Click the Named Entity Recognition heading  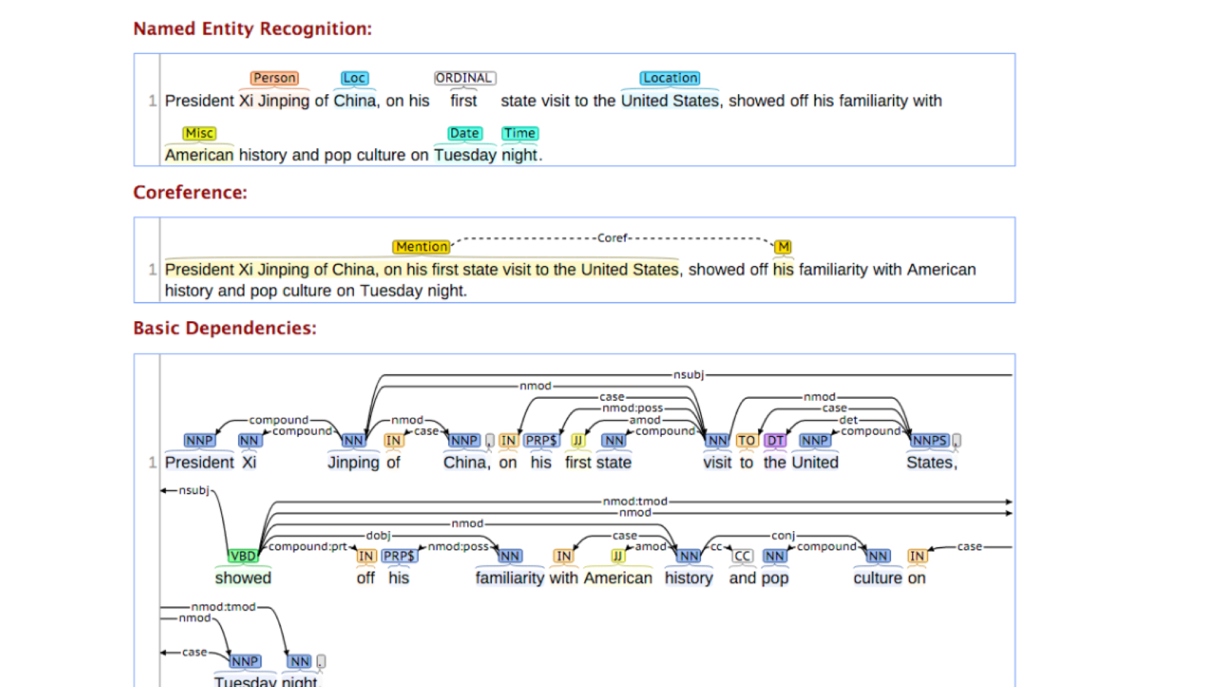tap(252, 29)
